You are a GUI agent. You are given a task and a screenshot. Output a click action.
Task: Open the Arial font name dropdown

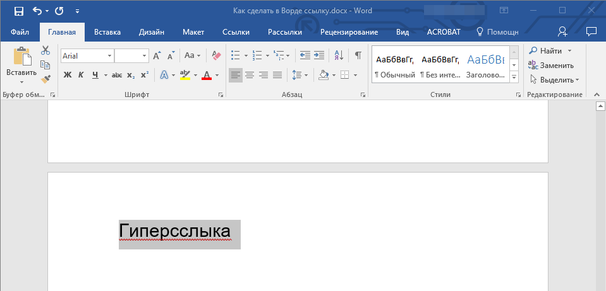click(x=109, y=56)
